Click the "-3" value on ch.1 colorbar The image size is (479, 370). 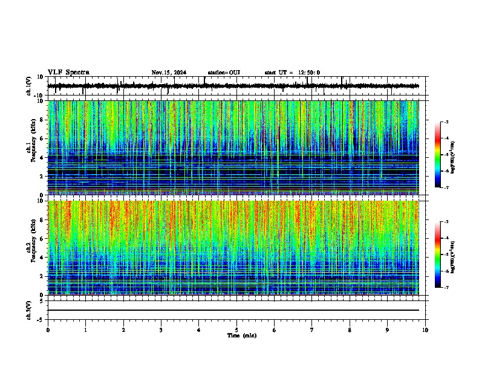(446, 122)
